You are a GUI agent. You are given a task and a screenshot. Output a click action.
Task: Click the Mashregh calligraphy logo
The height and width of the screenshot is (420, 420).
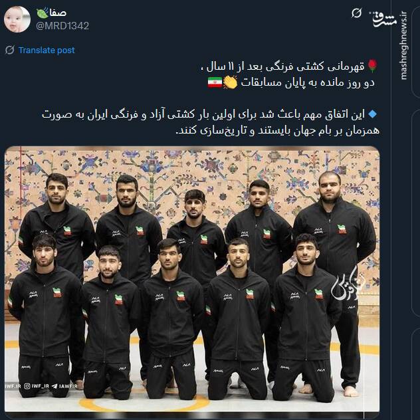[383, 18]
